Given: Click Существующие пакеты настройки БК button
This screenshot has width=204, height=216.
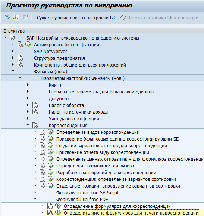Looking at the screenshot, I should pyautogui.click(x=76, y=18).
